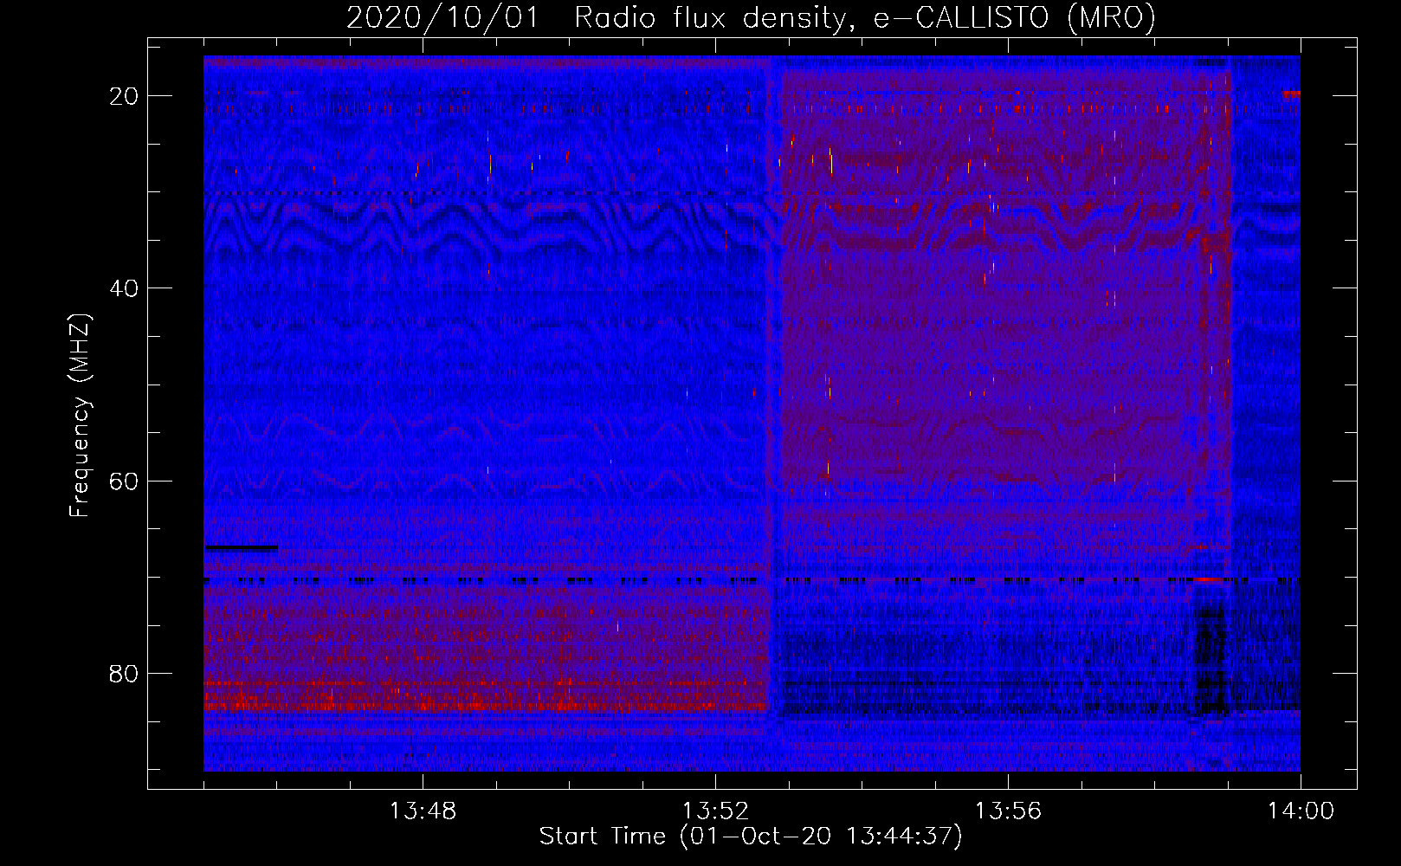Click the 13:52 time tick label
This screenshot has height=866, width=1401.
715,811
